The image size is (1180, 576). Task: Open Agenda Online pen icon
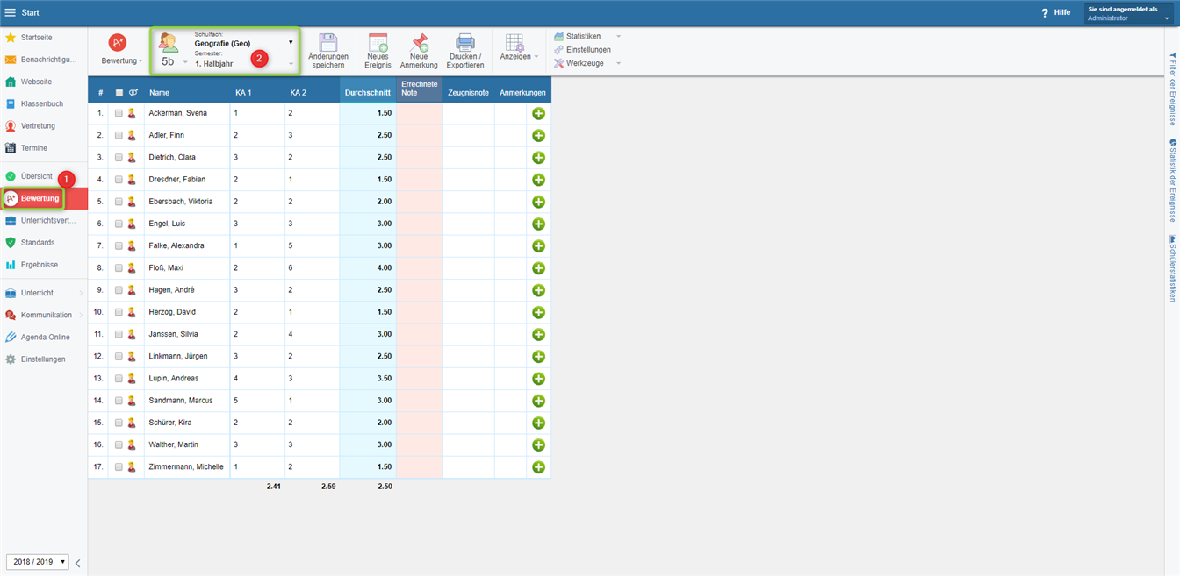pos(11,337)
